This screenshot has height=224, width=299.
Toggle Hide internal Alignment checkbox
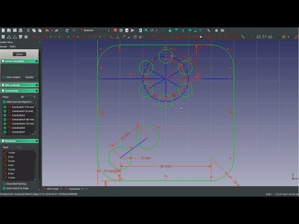pos(4,102)
